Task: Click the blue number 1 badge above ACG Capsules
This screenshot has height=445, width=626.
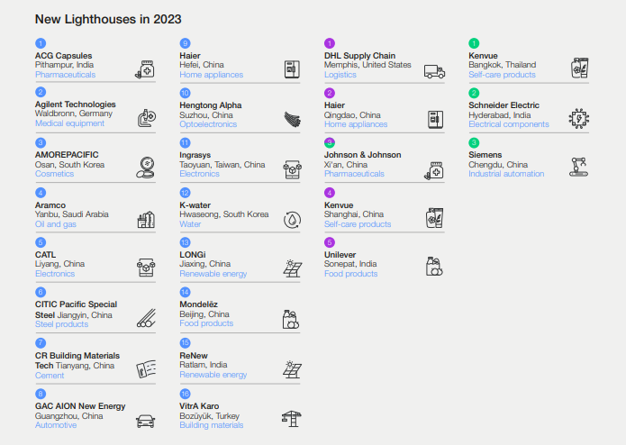Action: pos(41,43)
